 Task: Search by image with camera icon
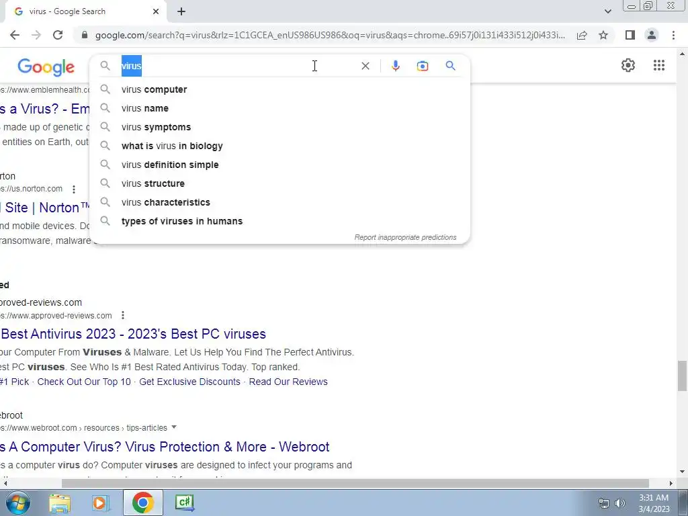[x=422, y=66]
